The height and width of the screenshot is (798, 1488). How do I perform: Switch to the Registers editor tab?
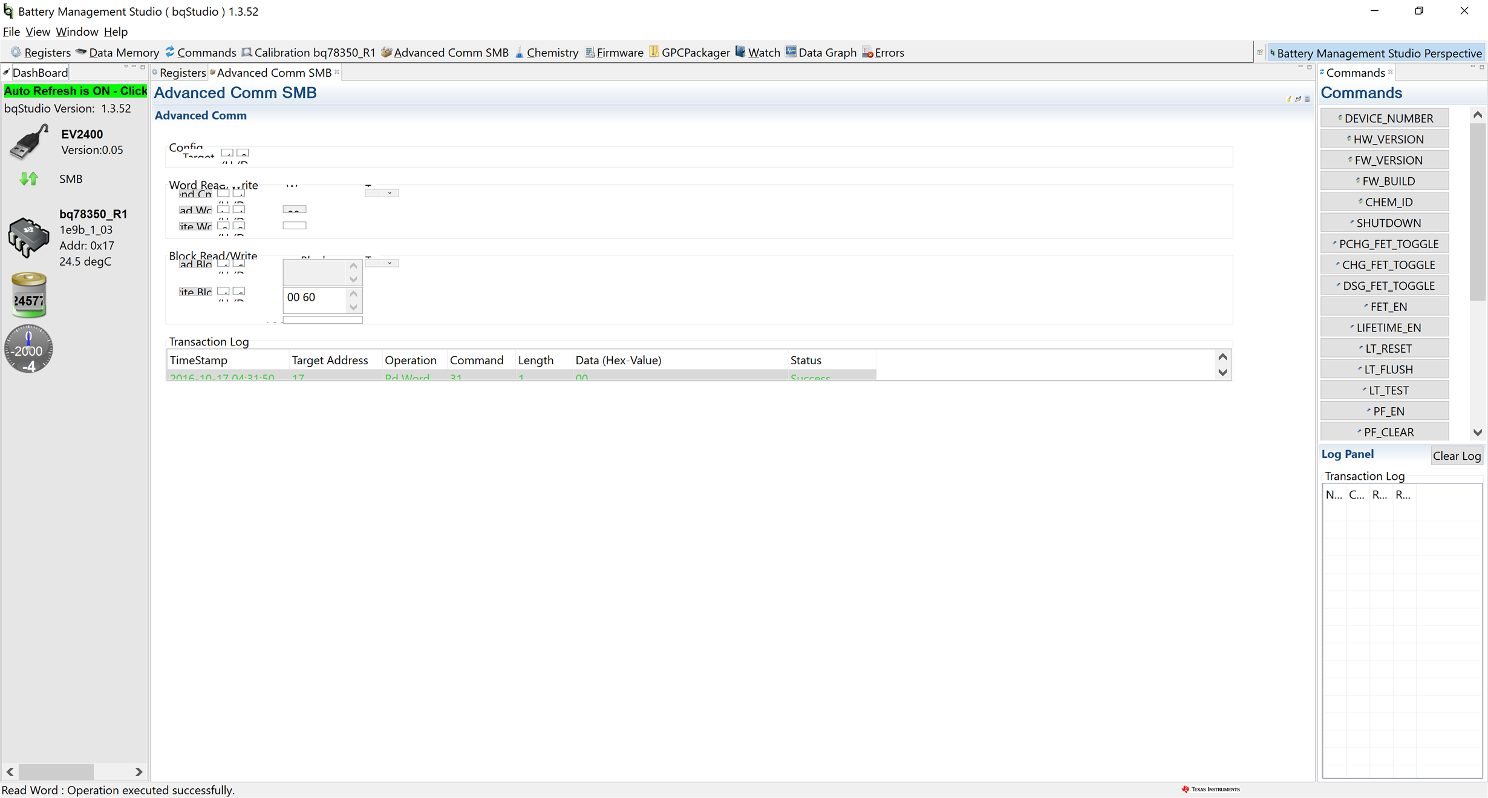tap(179, 73)
